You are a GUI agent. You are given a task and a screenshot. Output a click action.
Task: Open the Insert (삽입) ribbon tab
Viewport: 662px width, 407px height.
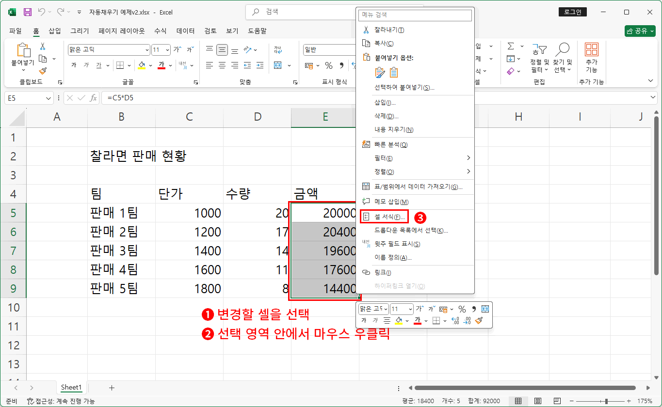pyautogui.click(x=55, y=31)
